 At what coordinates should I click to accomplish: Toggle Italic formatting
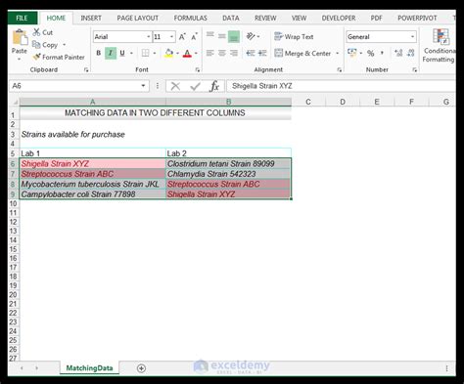point(111,53)
